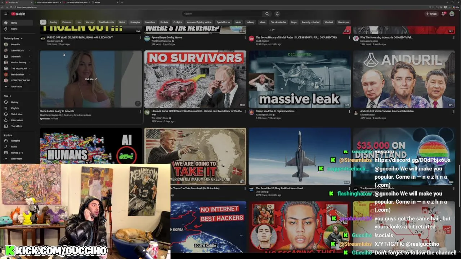Select the Armoured fighting vehicle chip
The width and height of the screenshot is (461, 259).
[x=199, y=22]
